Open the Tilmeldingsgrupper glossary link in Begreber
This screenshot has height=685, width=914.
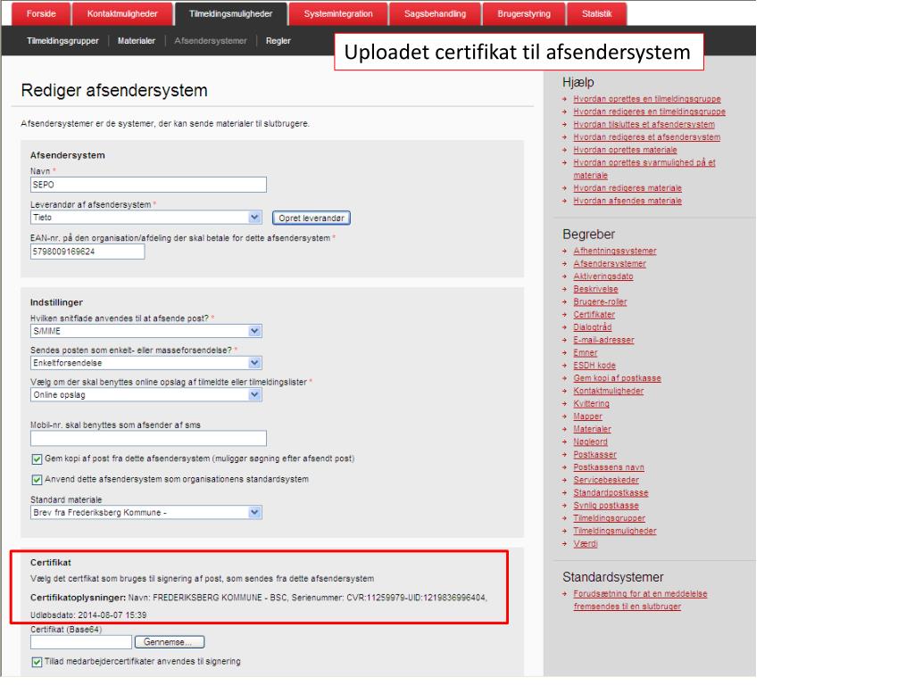pyautogui.click(x=610, y=519)
